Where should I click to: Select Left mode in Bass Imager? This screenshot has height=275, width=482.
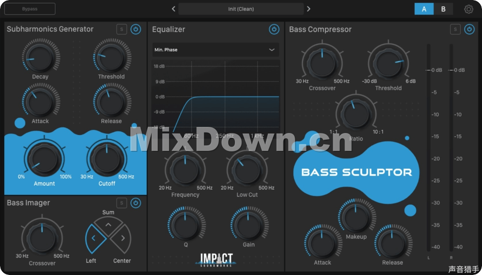95,238
